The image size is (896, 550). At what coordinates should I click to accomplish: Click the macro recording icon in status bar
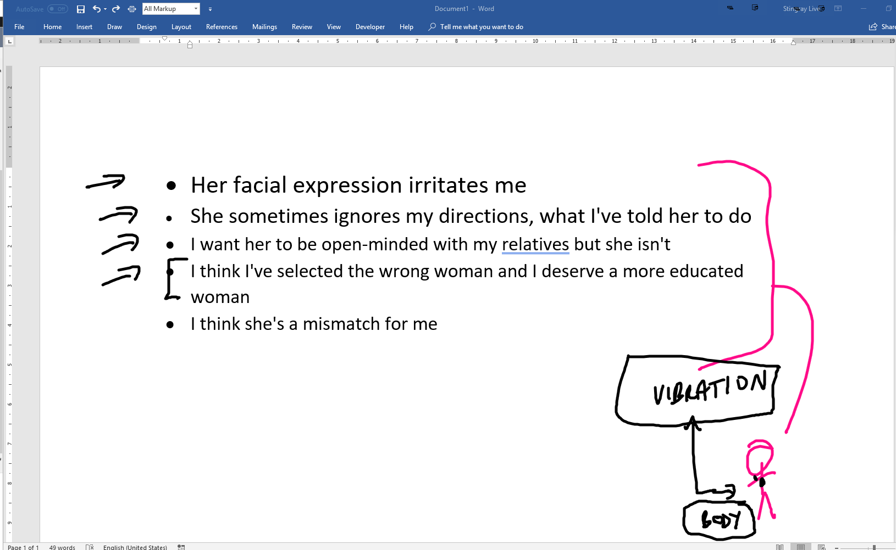click(181, 547)
